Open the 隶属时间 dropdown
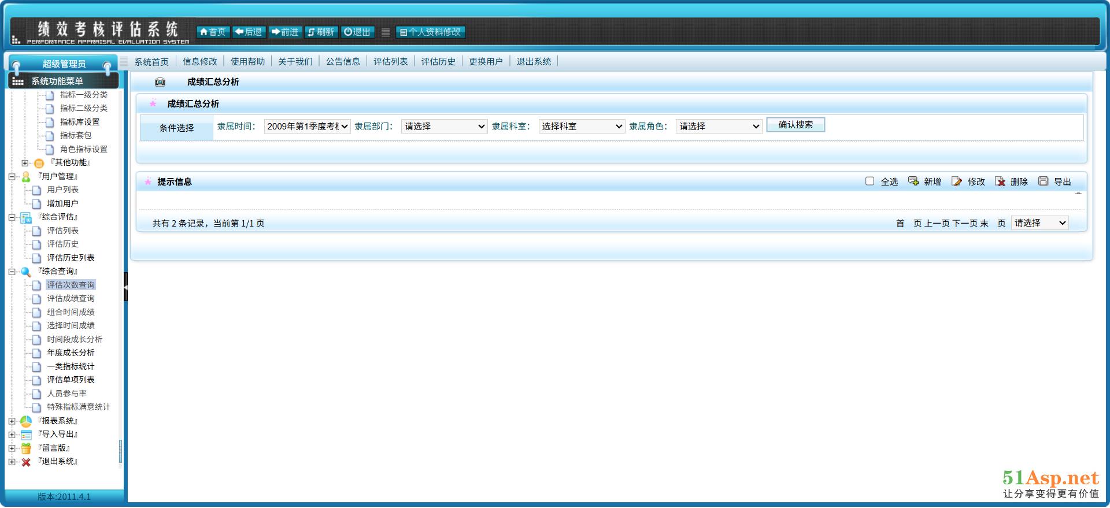The image size is (1110, 508). click(x=307, y=127)
